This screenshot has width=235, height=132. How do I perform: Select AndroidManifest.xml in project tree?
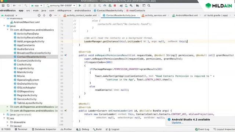27,22
